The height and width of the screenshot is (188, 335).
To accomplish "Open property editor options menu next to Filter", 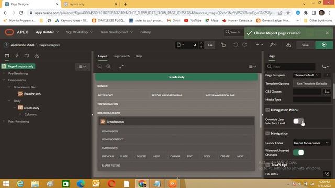I will [x=326, y=67].
